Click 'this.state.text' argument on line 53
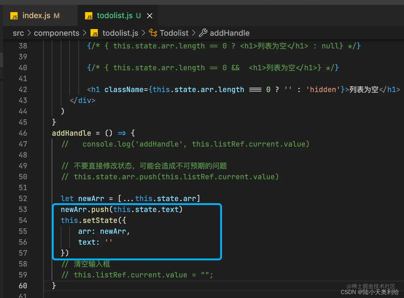The width and height of the screenshot is (404, 298). click(146, 210)
